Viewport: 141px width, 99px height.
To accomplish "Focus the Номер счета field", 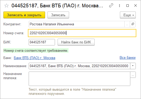I will 82,33.
